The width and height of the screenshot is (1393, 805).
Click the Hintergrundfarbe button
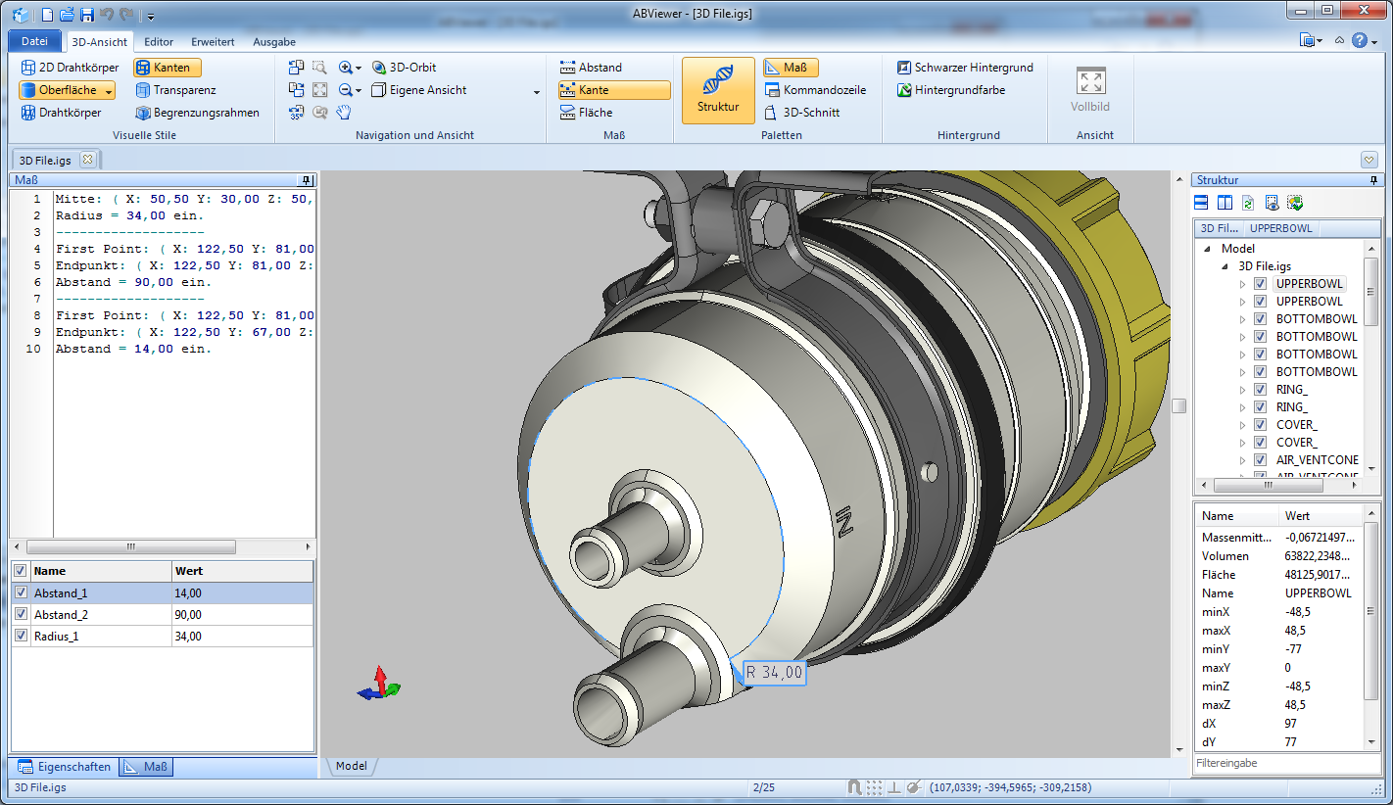coord(950,90)
